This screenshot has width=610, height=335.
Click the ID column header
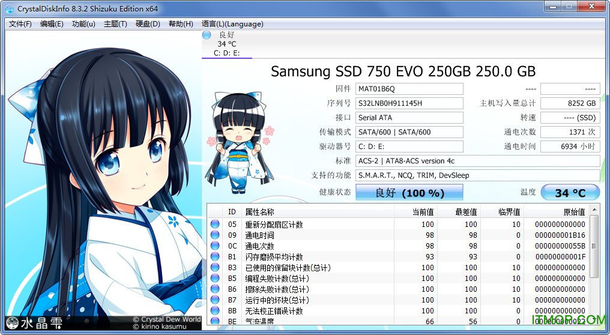(232, 212)
